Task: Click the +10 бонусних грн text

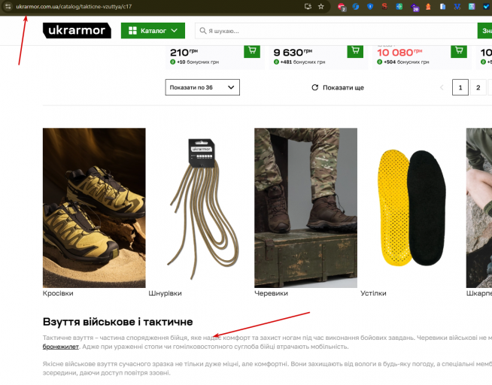Action: click(198, 62)
